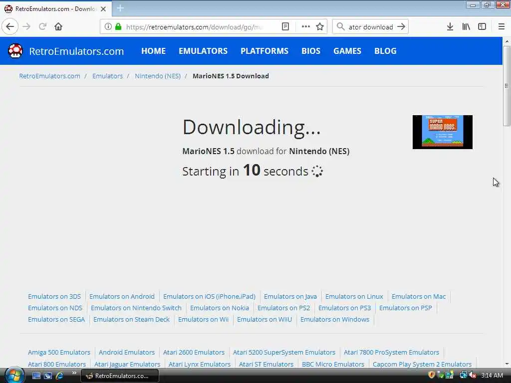Click the volume muted tray icon
This screenshot has height=383, width=511.
473,375
